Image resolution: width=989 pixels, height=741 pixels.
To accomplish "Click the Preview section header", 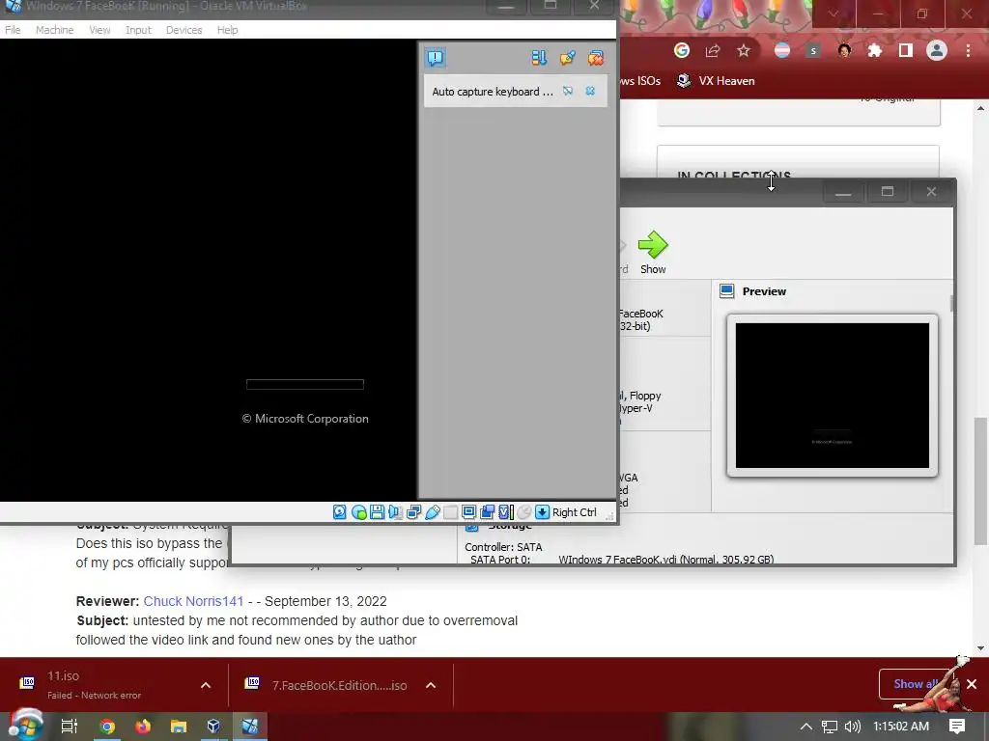I will [764, 291].
